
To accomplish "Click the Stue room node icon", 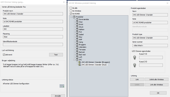I will pos(77,22).
